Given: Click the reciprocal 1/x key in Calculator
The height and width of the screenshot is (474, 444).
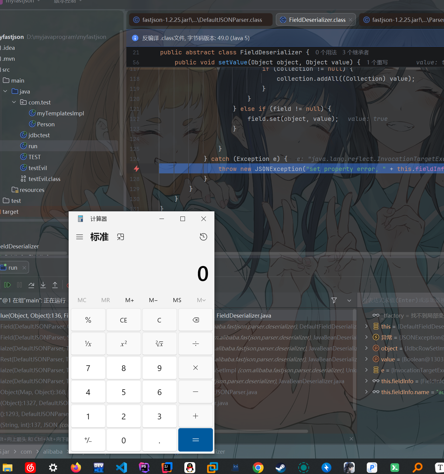Looking at the screenshot, I should tap(88, 344).
